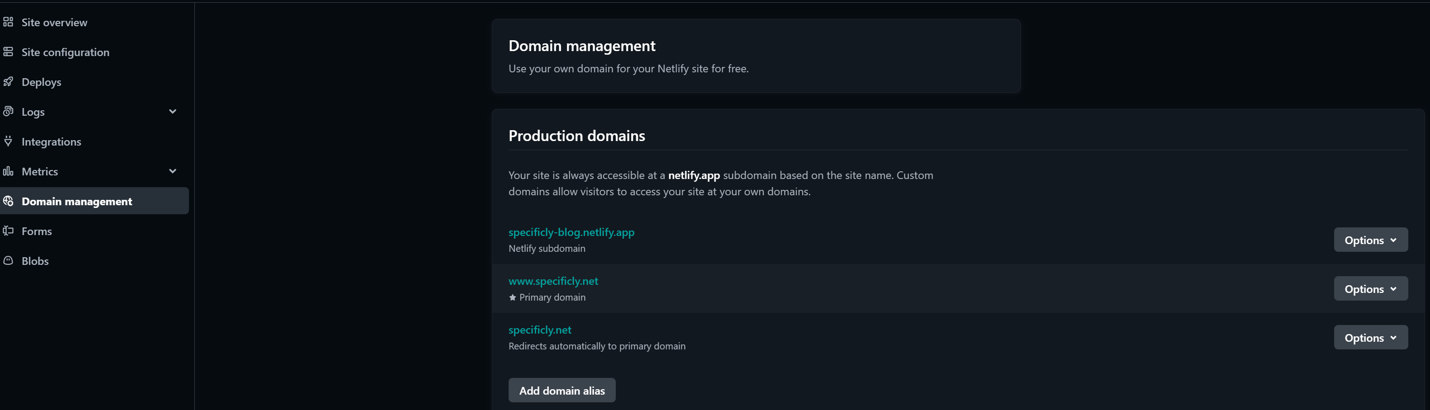Click the Domain management globe icon
This screenshot has height=410, width=1430.
tap(8, 201)
